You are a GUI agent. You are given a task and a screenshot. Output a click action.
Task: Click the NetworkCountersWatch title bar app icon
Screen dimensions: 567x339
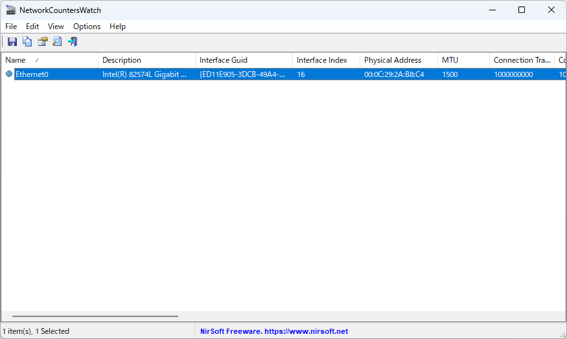pyautogui.click(x=11, y=10)
